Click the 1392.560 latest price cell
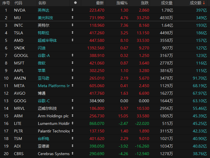This screenshot has width=210, height=158. pyautogui.click(x=96, y=48)
